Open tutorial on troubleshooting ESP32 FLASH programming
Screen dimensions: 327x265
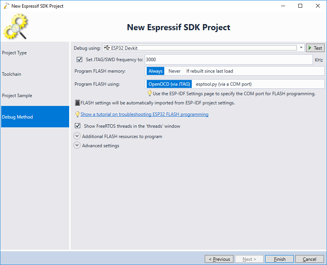pos(144,114)
